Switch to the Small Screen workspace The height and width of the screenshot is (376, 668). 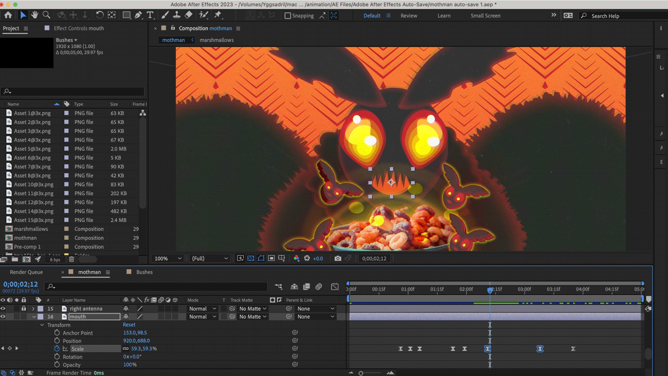(x=485, y=16)
